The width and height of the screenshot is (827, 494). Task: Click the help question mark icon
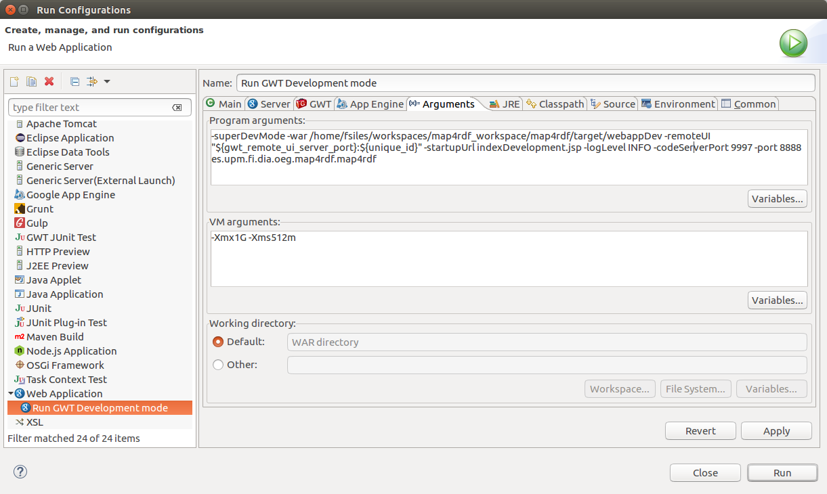[x=20, y=472]
